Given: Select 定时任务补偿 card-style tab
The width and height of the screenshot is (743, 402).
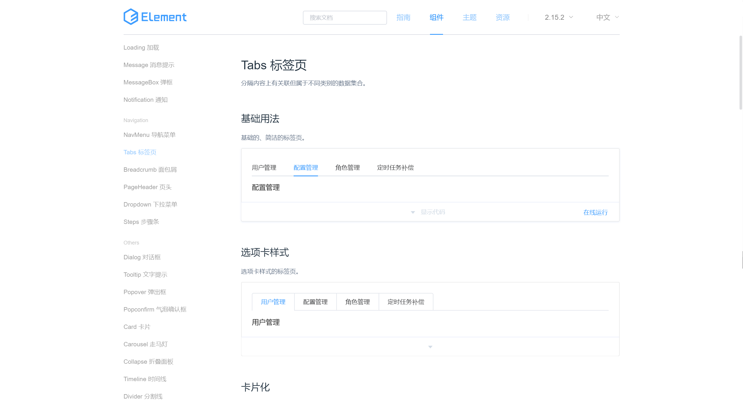Looking at the screenshot, I should [x=406, y=302].
